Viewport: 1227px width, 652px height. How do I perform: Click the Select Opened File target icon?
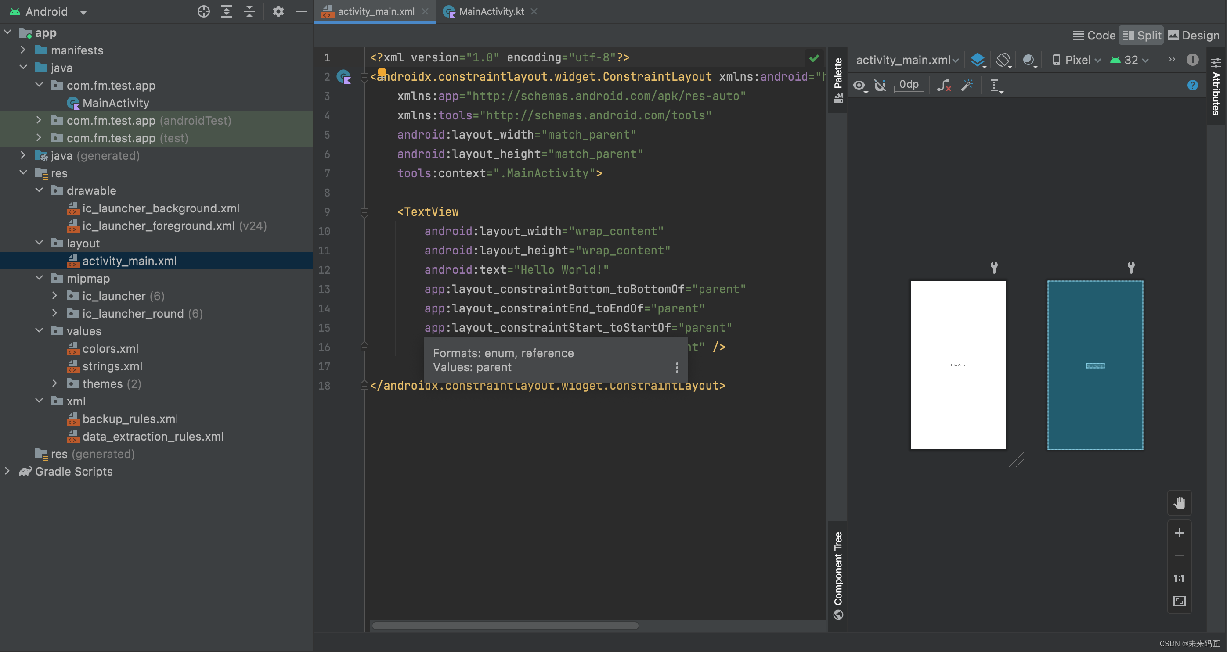coord(203,11)
